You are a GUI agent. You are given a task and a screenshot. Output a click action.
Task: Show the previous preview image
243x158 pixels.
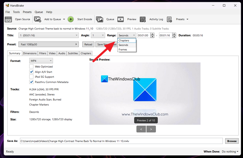(x=141, y=129)
